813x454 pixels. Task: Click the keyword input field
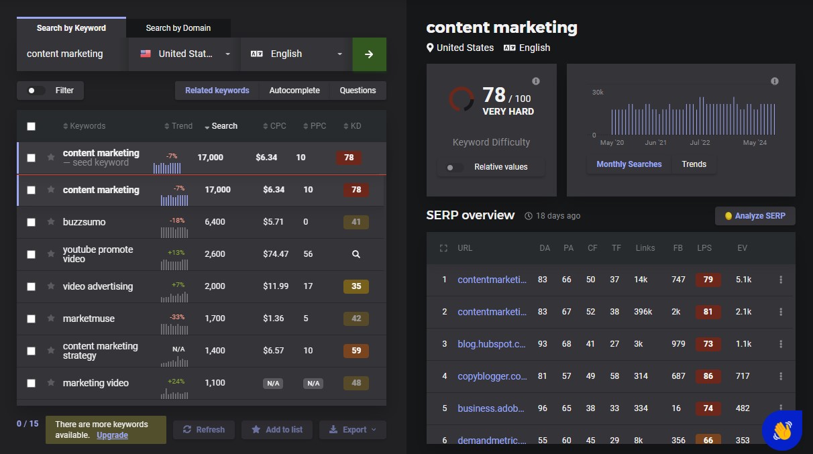pyautogui.click(x=73, y=54)
